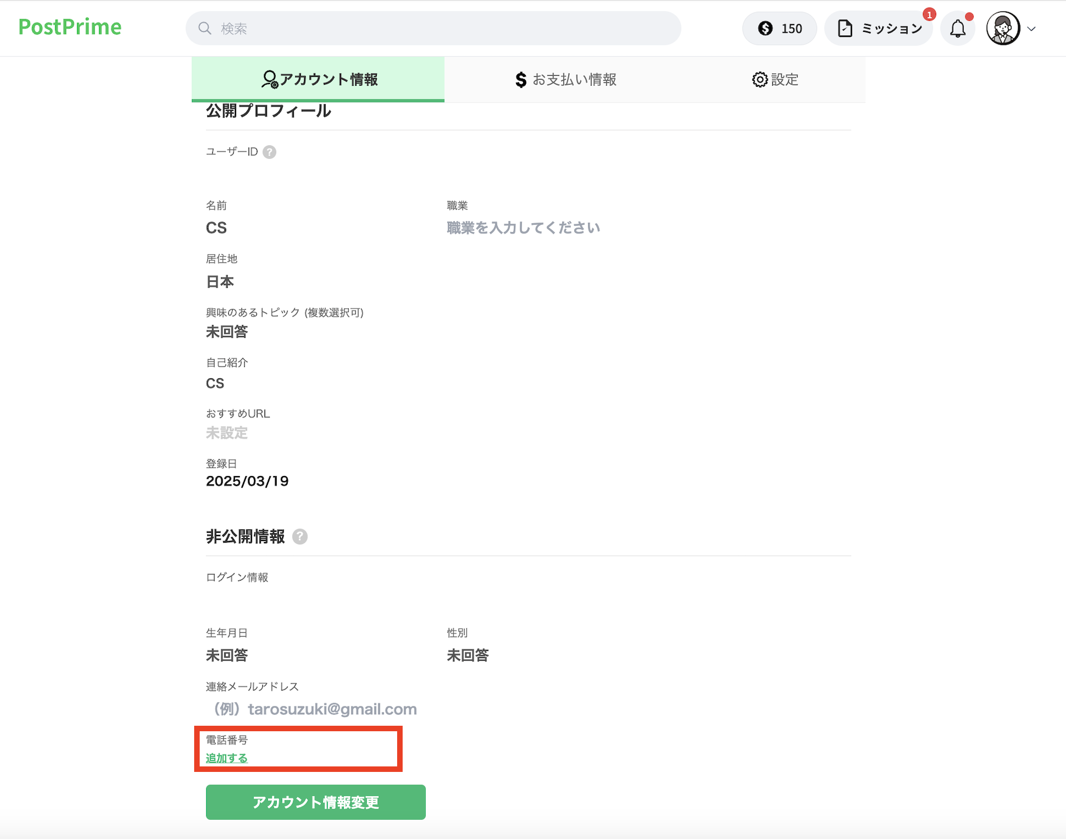
Task: Open the ミッション missions button
Action: coord(878,28)
